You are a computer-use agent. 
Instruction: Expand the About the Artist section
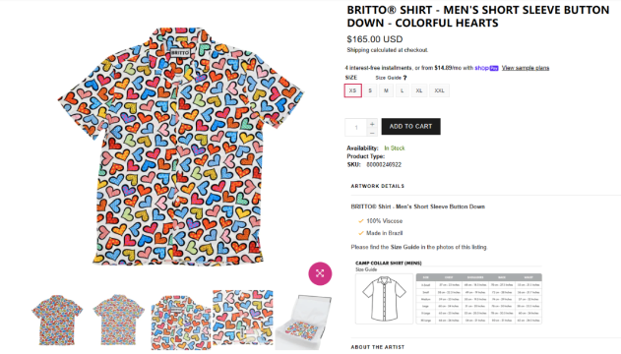point(378,347)
